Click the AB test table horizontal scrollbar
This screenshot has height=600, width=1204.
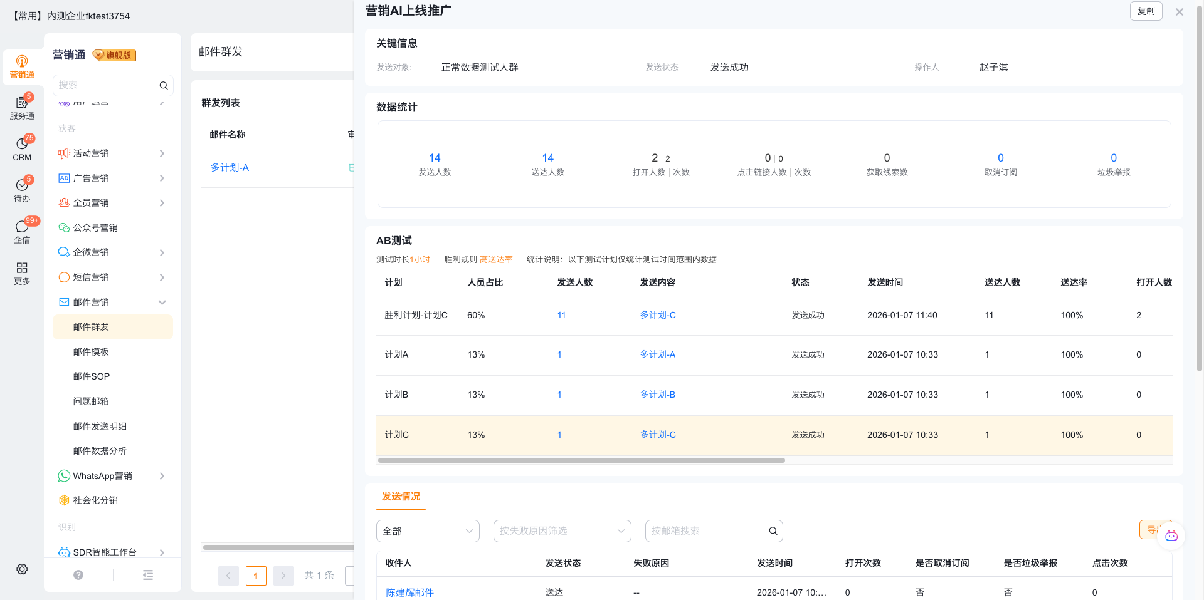click(581, 460)
